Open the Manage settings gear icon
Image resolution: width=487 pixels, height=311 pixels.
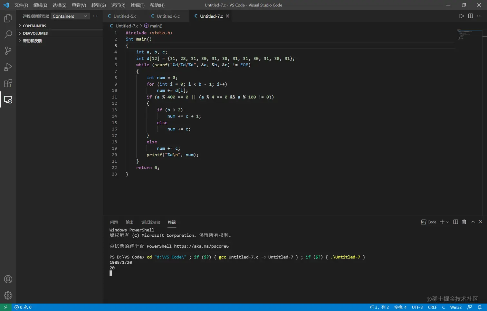point(8,295)
